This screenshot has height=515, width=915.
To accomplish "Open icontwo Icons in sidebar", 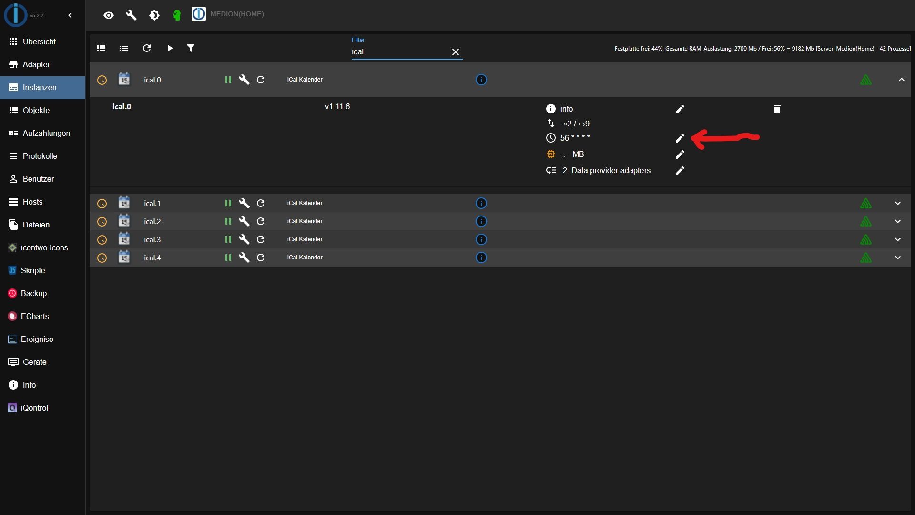I will (42, 247).
